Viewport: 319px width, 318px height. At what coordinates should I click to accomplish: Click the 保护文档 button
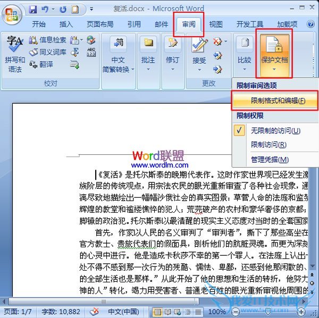(274, 54)
